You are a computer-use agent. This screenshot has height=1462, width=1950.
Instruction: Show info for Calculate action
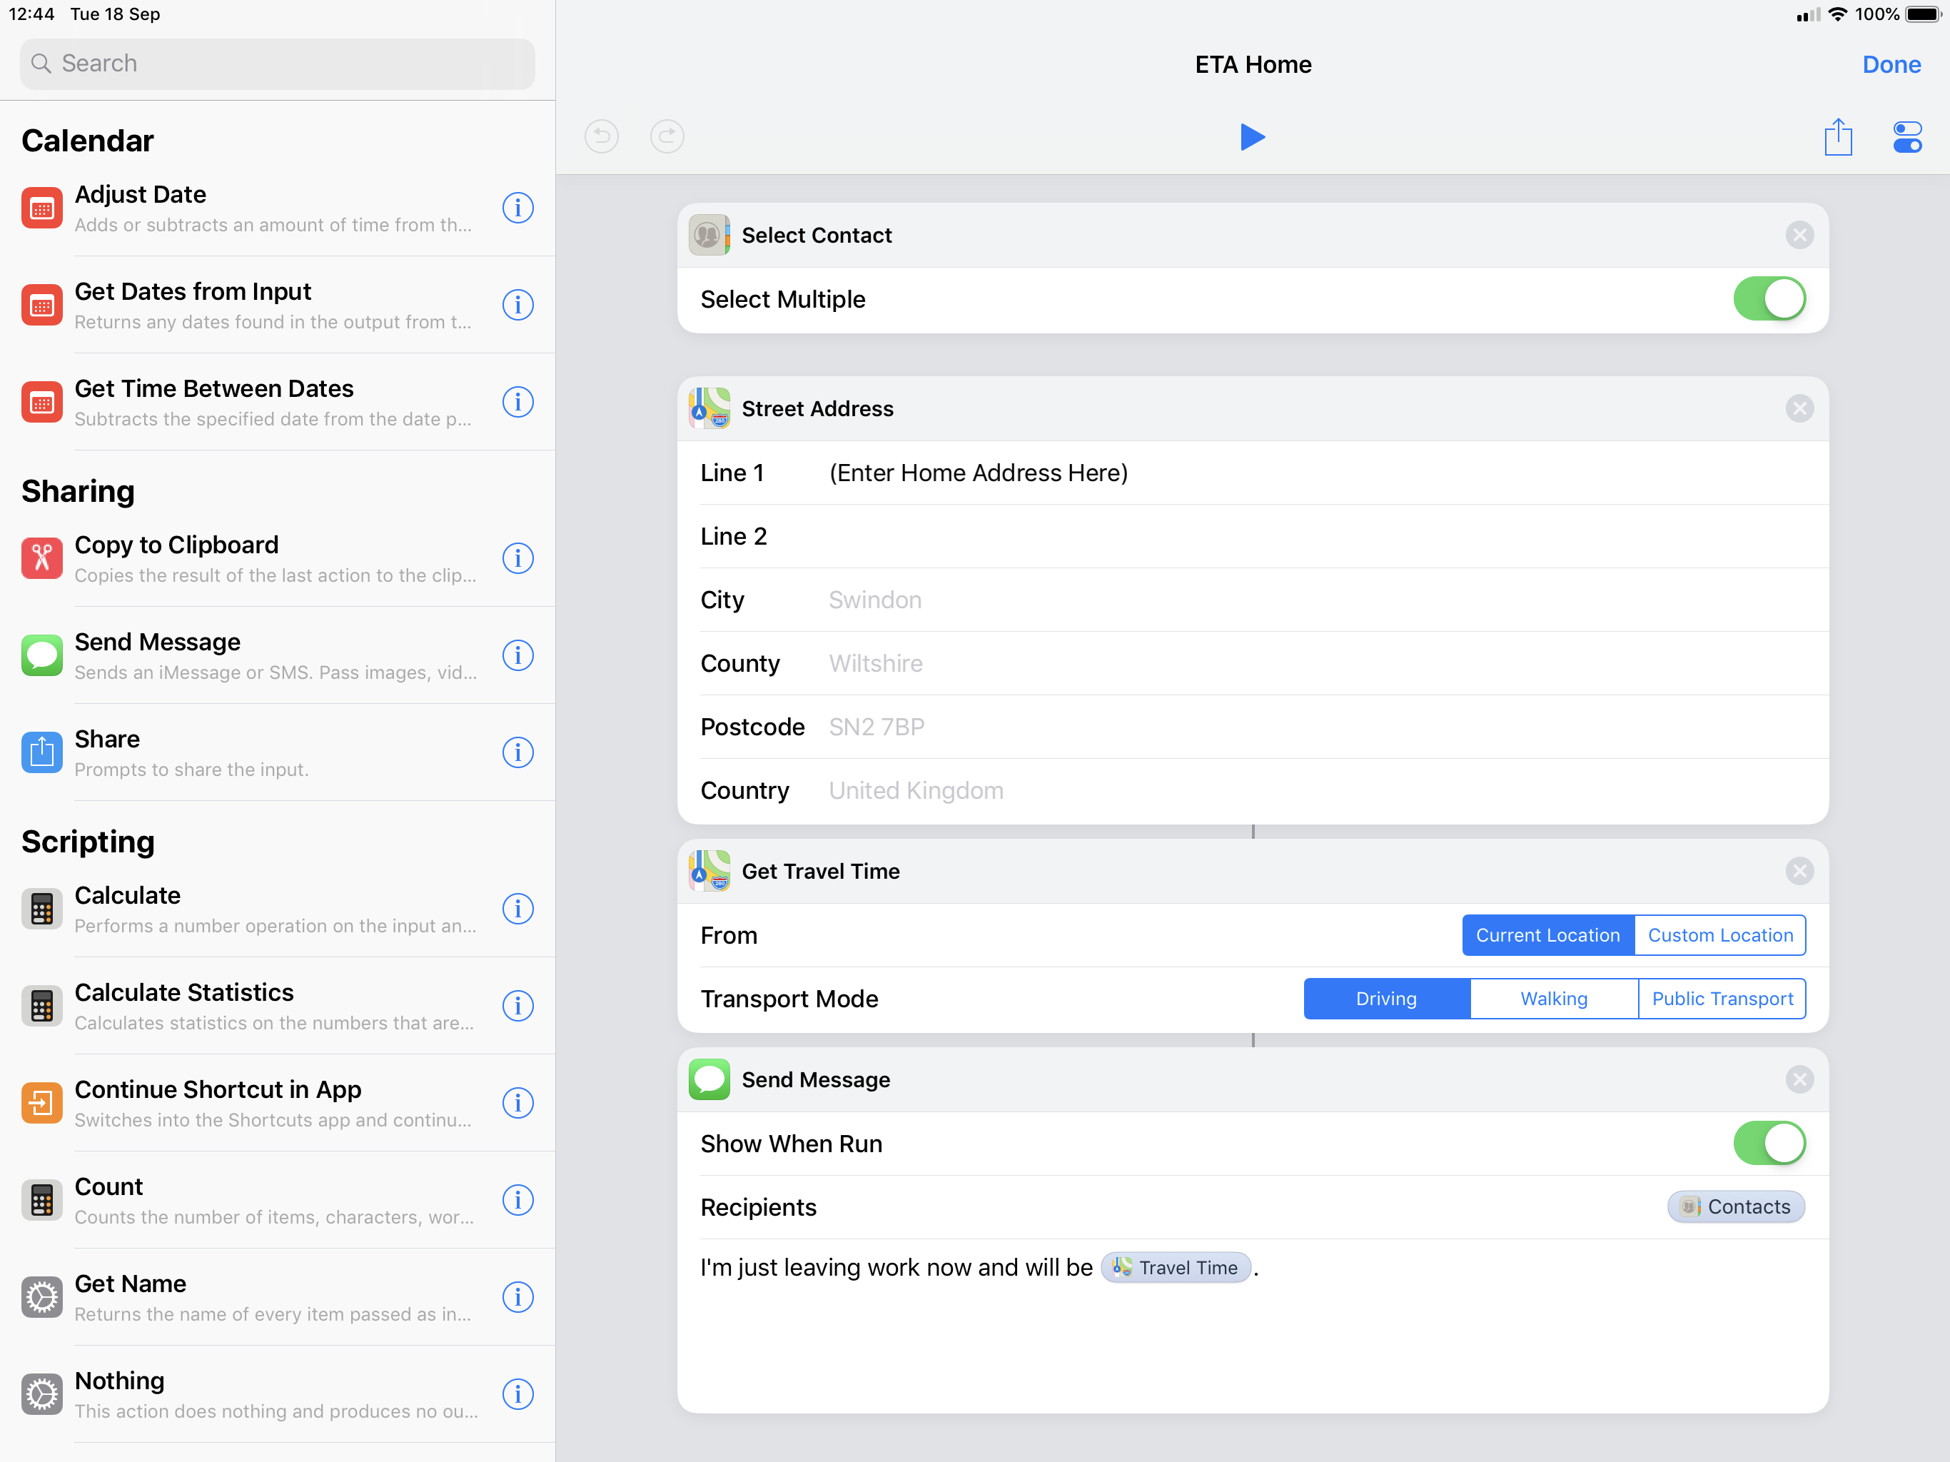517,909
